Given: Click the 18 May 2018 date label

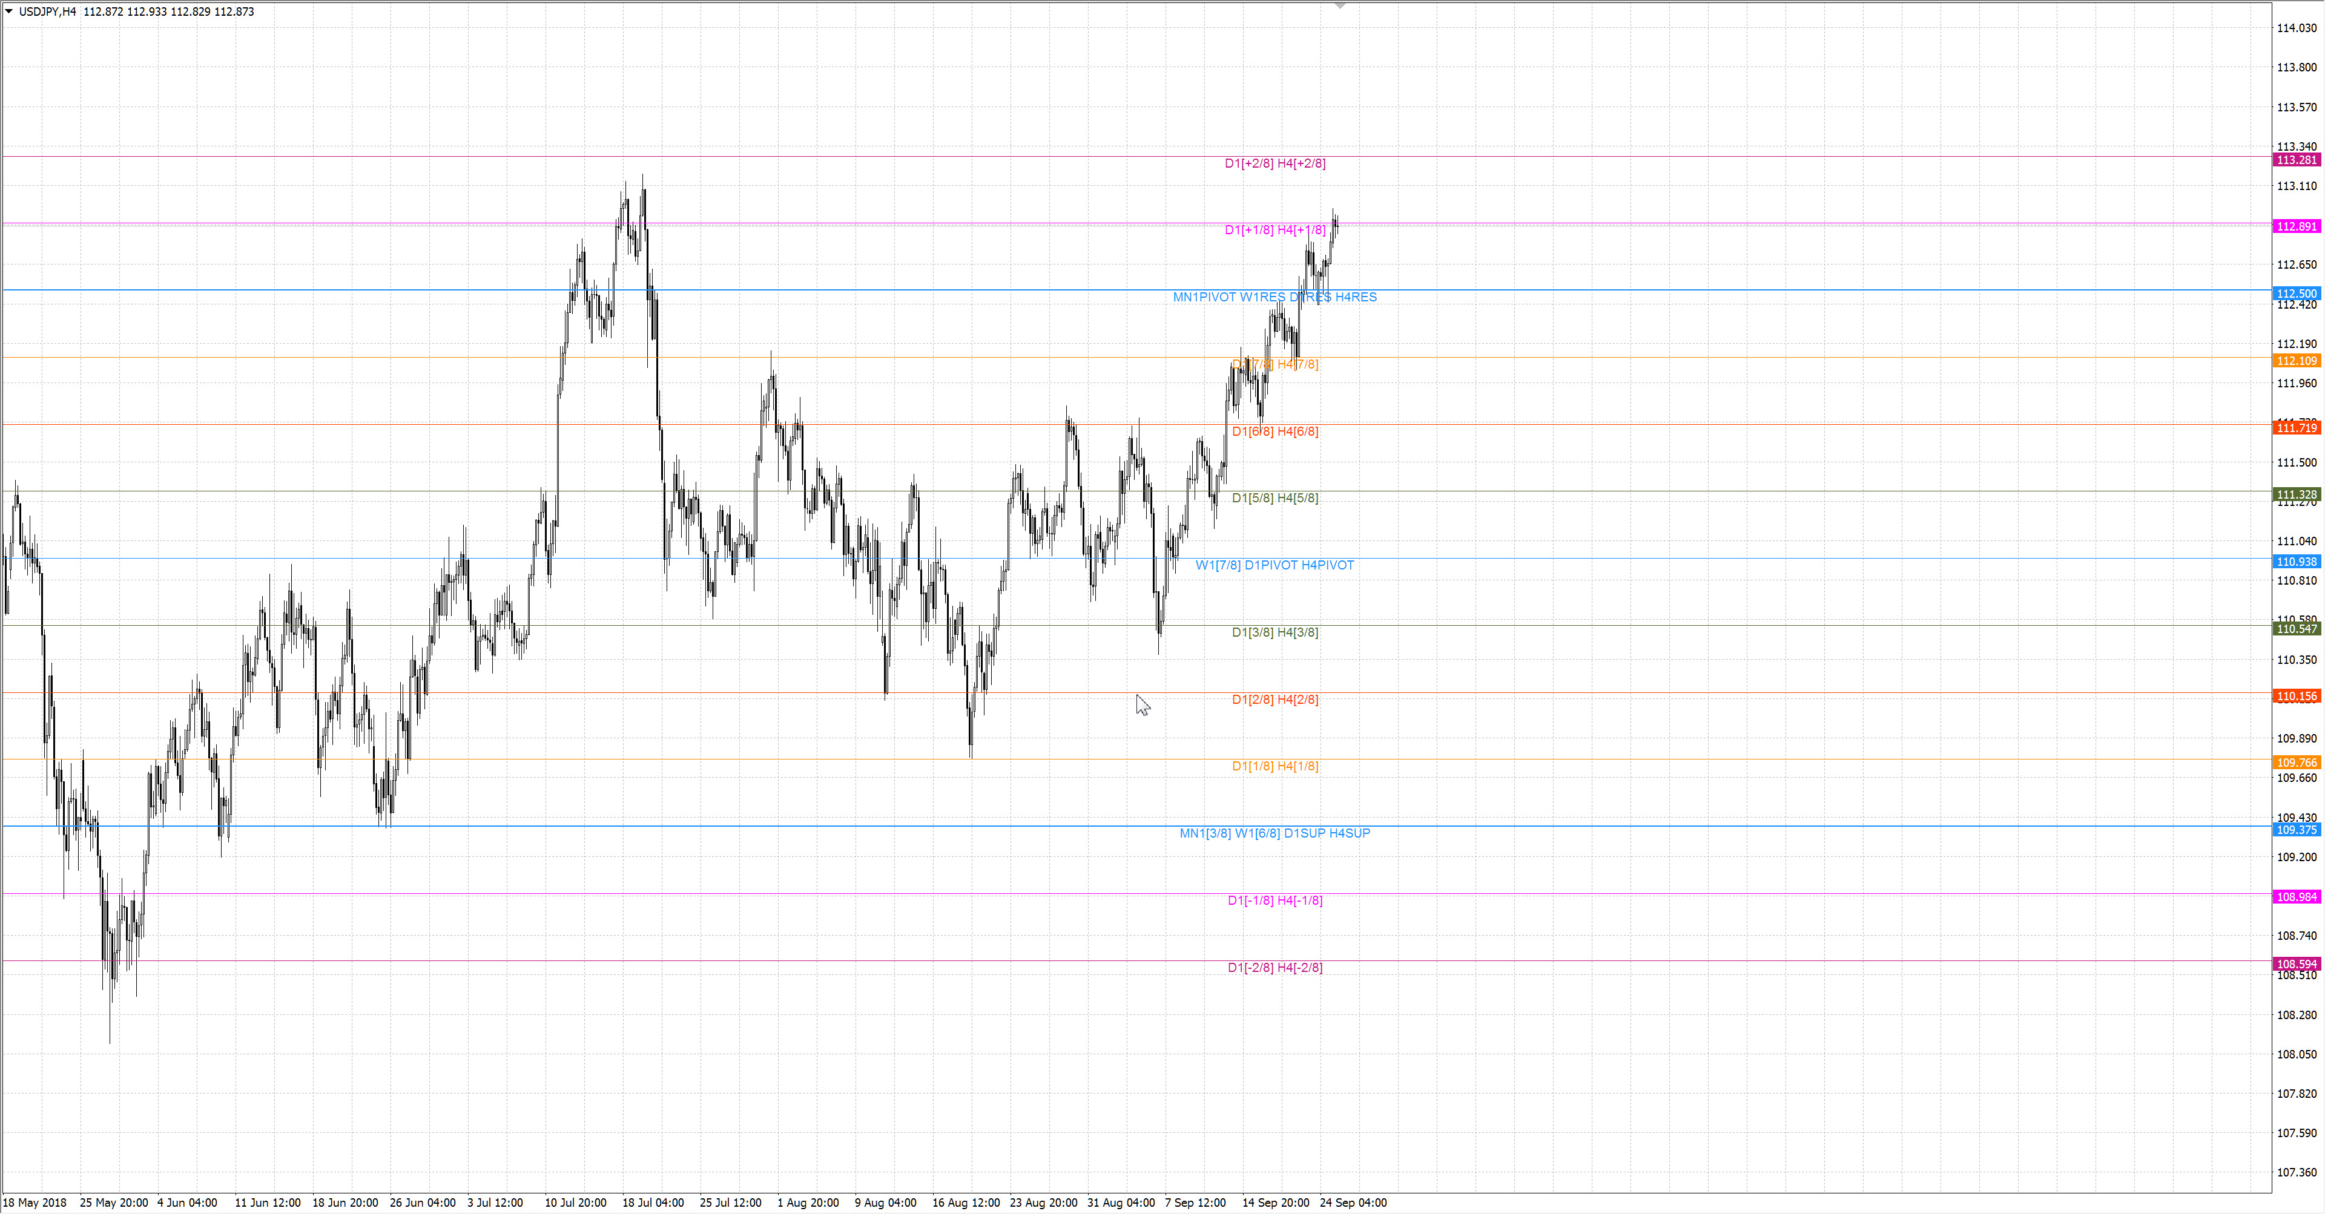Looking at the screenshot, I should [35, 1203].
